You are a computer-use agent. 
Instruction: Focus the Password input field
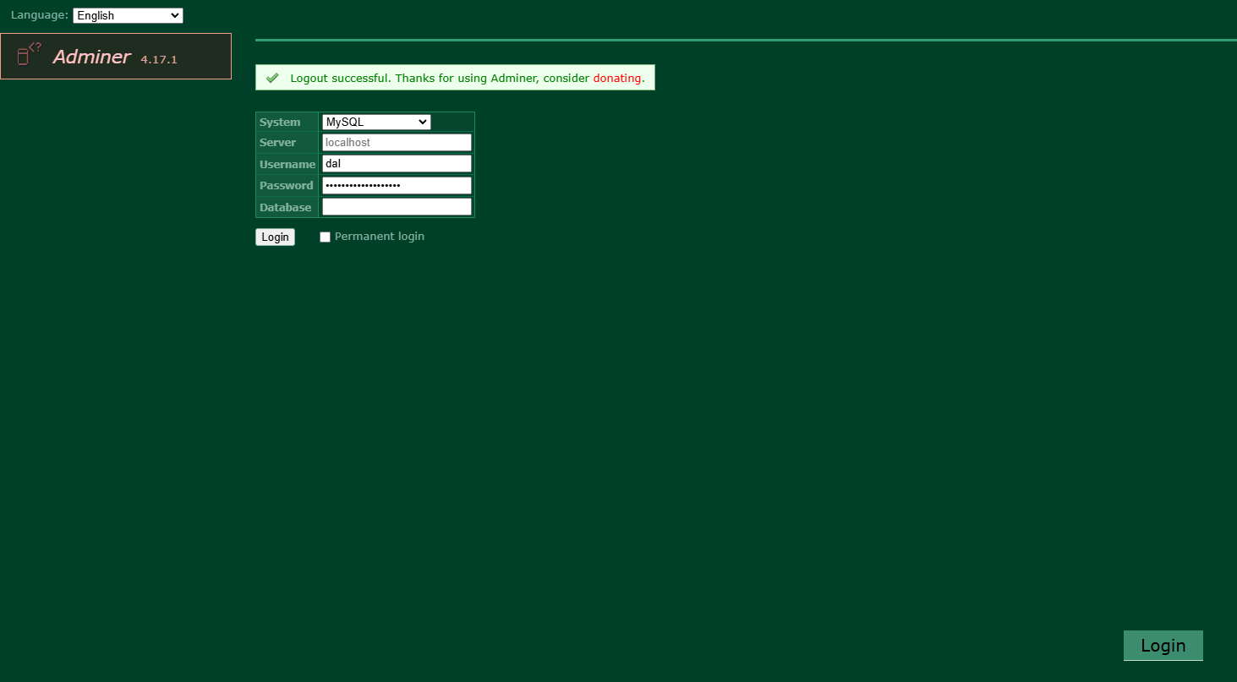397,185
